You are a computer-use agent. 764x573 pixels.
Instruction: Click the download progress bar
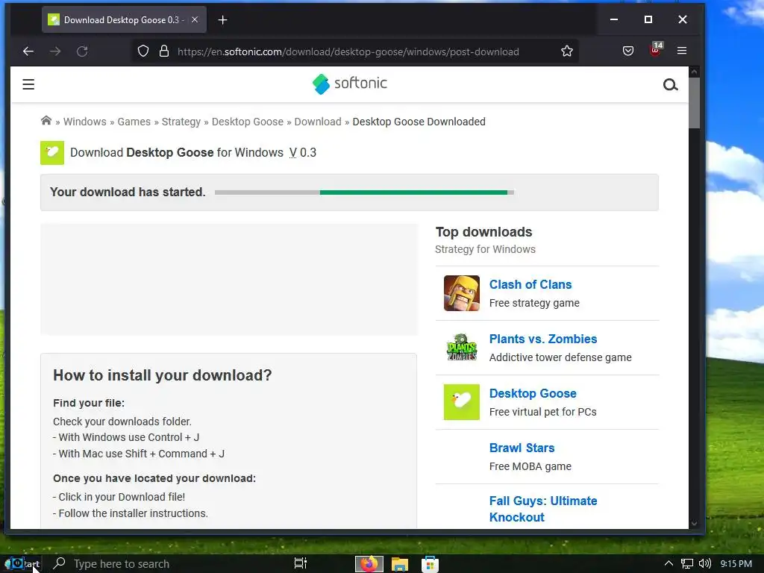coord(364,192)
